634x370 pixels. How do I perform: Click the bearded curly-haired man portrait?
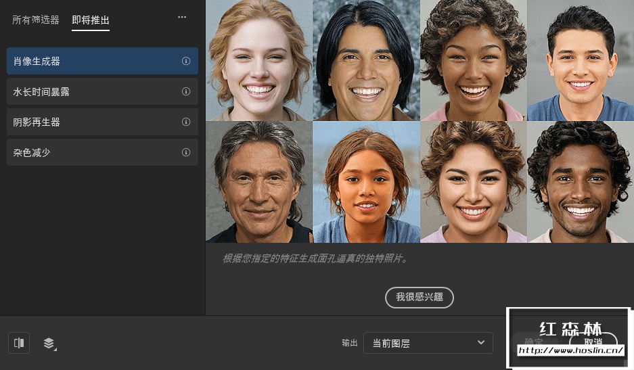point(581,182)
